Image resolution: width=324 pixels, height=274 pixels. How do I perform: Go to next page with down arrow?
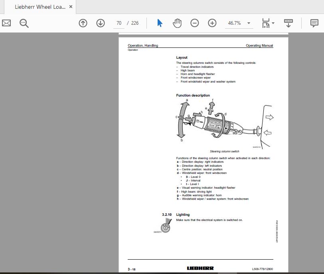100,23
